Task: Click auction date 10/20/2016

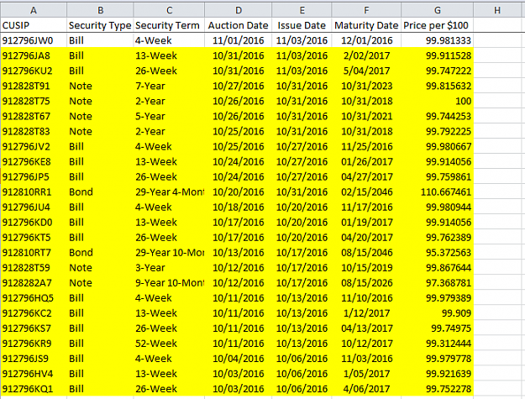Action: (239, 192)
